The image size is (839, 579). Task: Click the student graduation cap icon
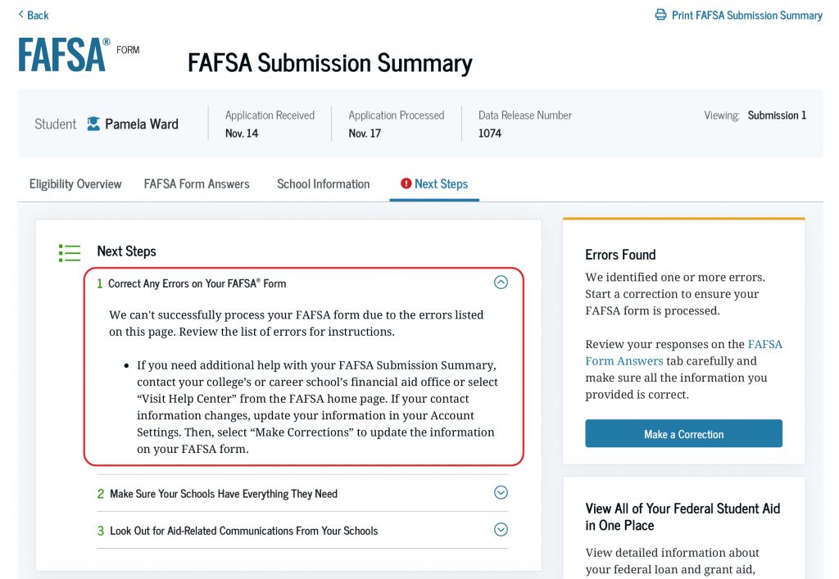93,124
